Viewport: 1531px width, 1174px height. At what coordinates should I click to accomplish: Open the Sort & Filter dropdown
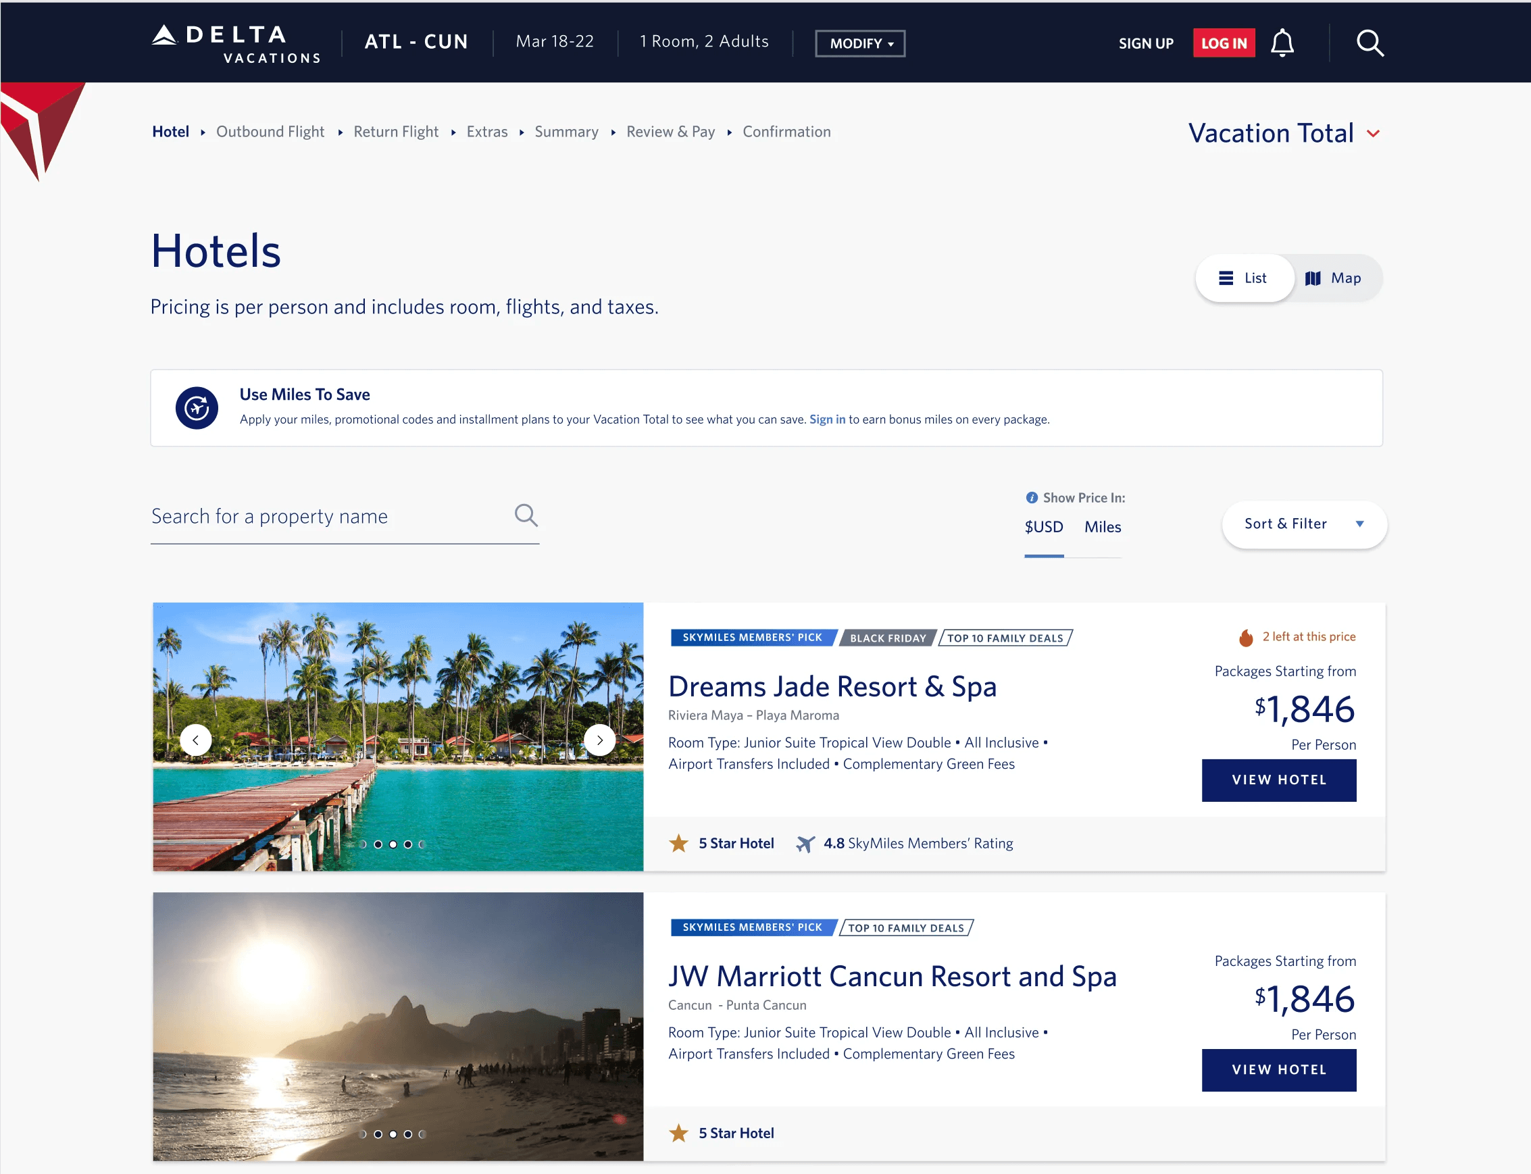[x=1304, y=524]
